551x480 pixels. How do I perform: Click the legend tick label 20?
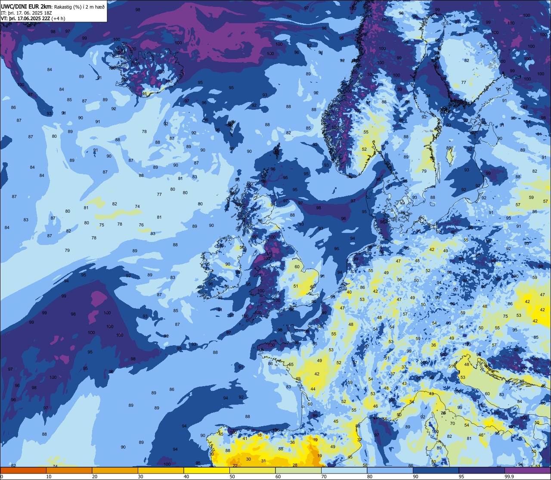tap(95, 477)
